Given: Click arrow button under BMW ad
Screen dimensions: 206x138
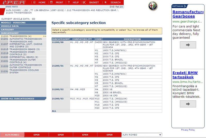Looking at the screenshot, I should click(187, 104).
